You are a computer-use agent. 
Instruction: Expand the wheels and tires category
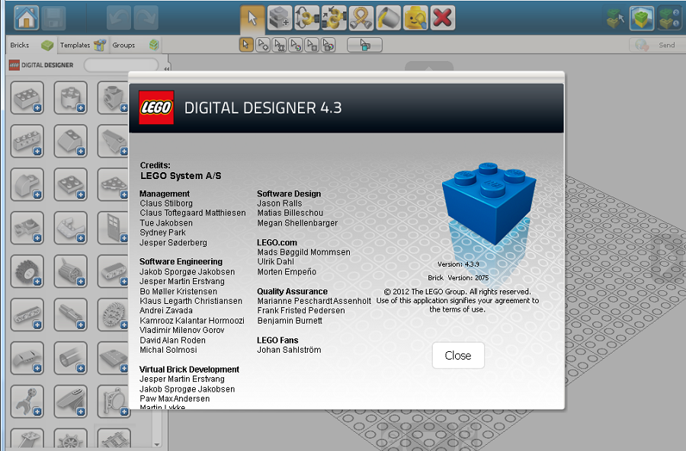(27, 271)
